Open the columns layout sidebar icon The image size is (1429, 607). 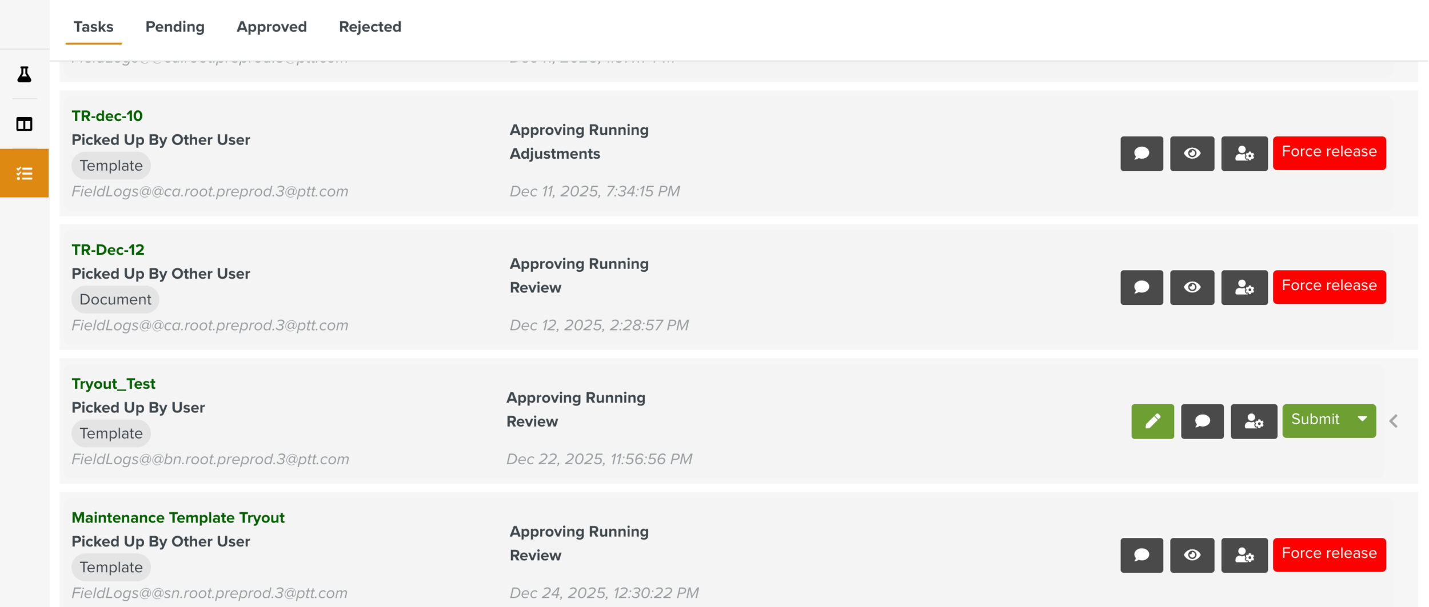(24, 124)
